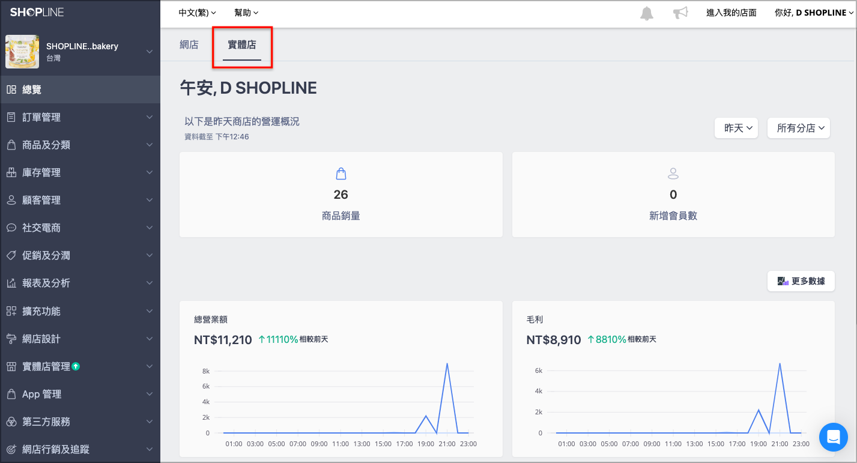
Task: Expand the 促銷及分潤 chevron
Action: [x=150, y=255]
